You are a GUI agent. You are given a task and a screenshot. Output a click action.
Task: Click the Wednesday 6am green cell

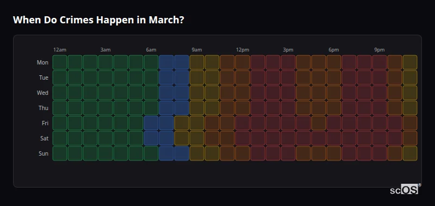coord(151,93)
